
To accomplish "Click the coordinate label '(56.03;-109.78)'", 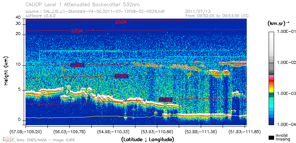I will pyautogui.click(x=69, y=132).
